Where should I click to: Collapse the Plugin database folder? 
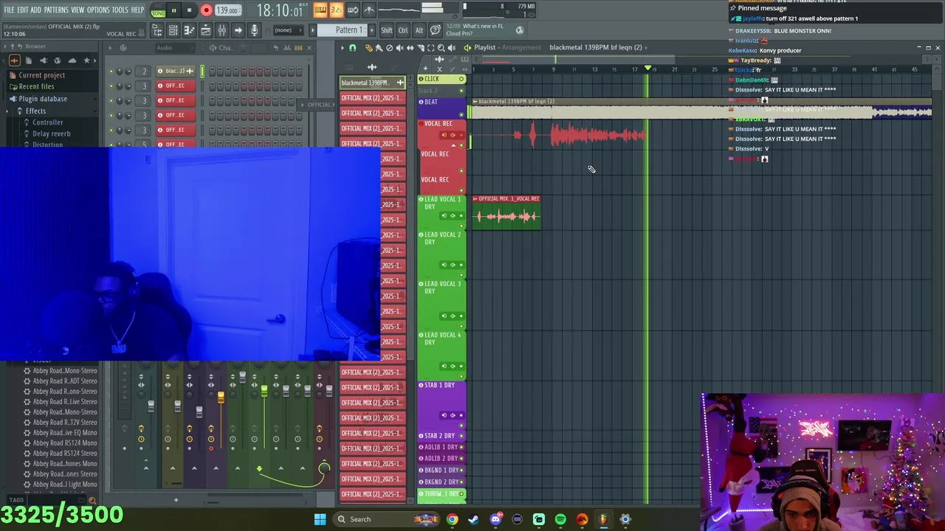coord(43,99)
